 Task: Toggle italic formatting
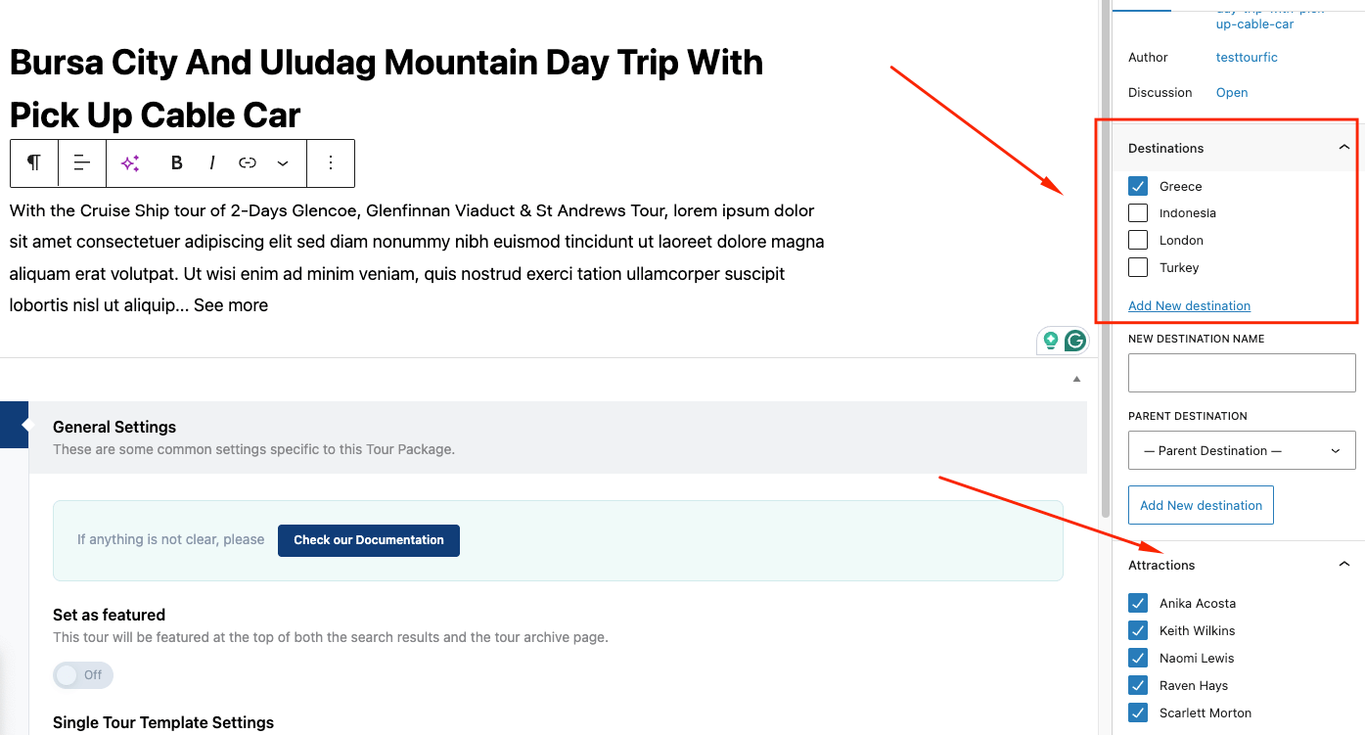pyautogui.click(x=212, y=163)
